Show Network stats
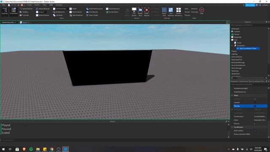The width and height of the screenshot is (270, 152). 194,8
